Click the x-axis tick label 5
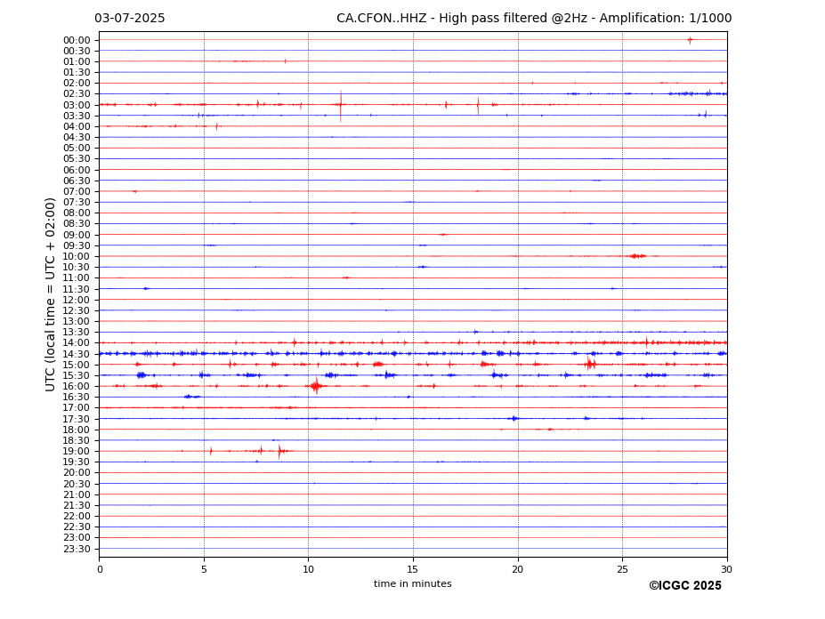 pos(204,569)
